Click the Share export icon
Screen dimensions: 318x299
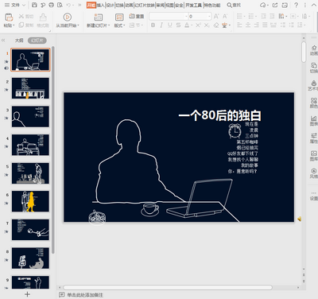tap(275, 5)
